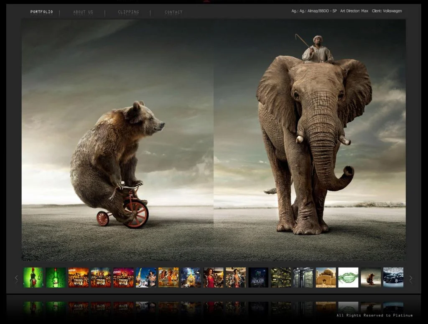The image size is (428, 324).
Task: Click the Art Director: Max credit
Action: tap(354, 11)
